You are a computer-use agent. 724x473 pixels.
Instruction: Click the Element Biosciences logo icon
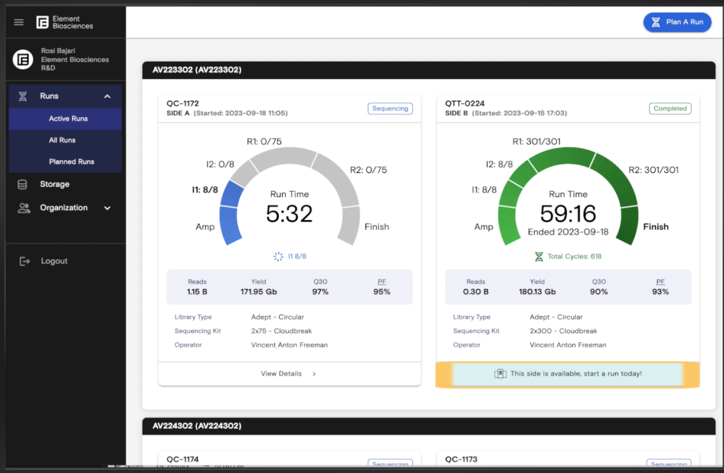[42, 22]
